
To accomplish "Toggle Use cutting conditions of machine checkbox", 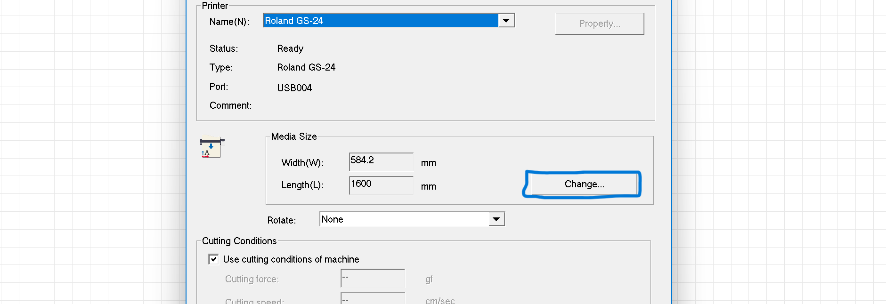I will (x=213, y=259).
